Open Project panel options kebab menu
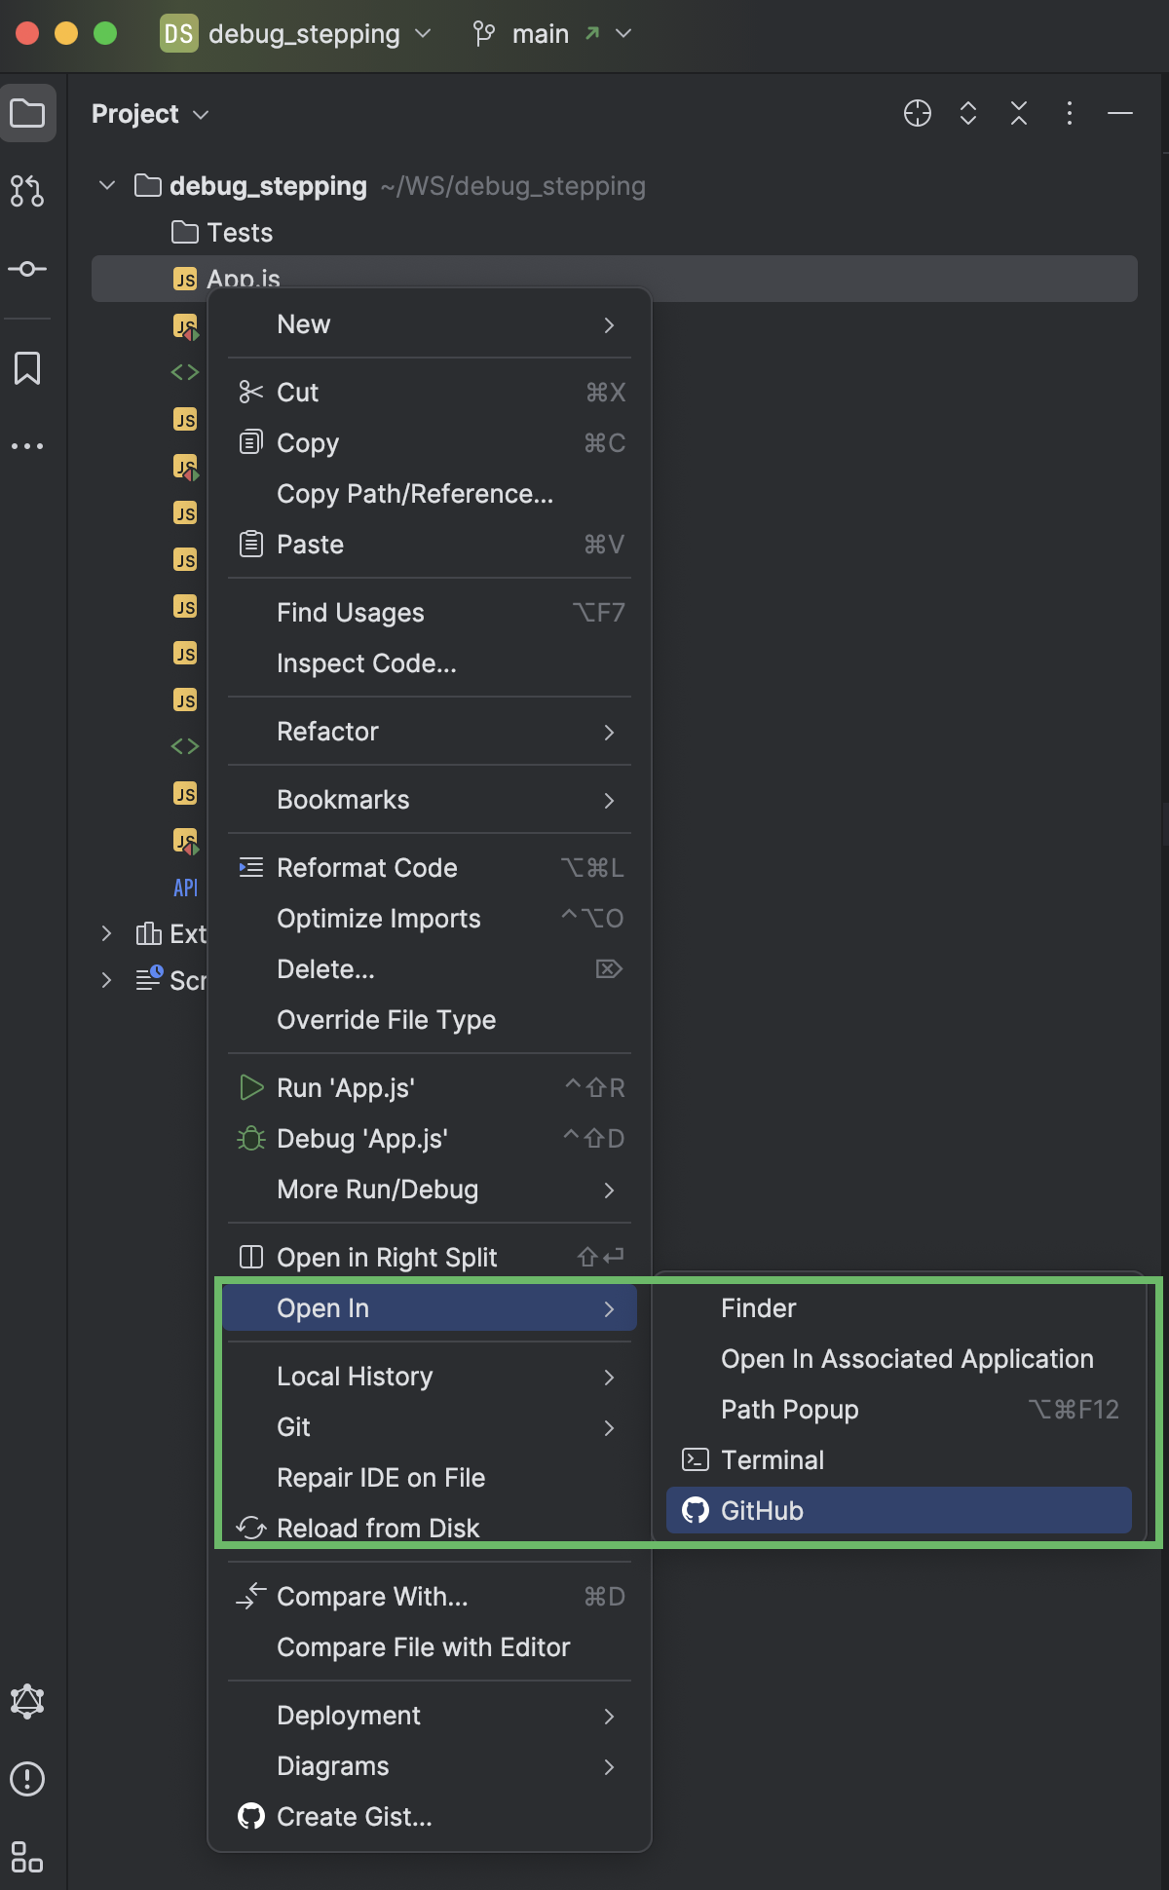The width and height of the screenshot is (1169, 1890). pos(1069,114)
